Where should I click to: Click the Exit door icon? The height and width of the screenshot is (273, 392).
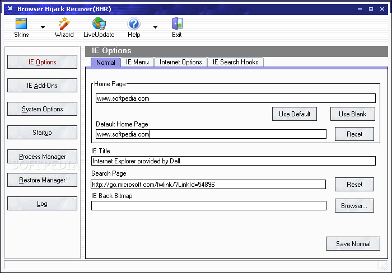coord(177,23)
